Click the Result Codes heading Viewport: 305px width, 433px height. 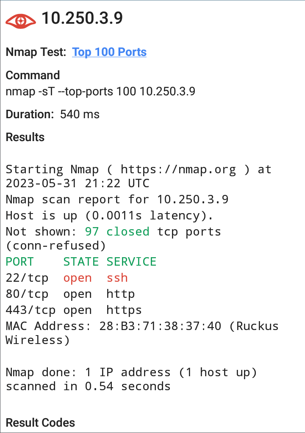point(40,423)
